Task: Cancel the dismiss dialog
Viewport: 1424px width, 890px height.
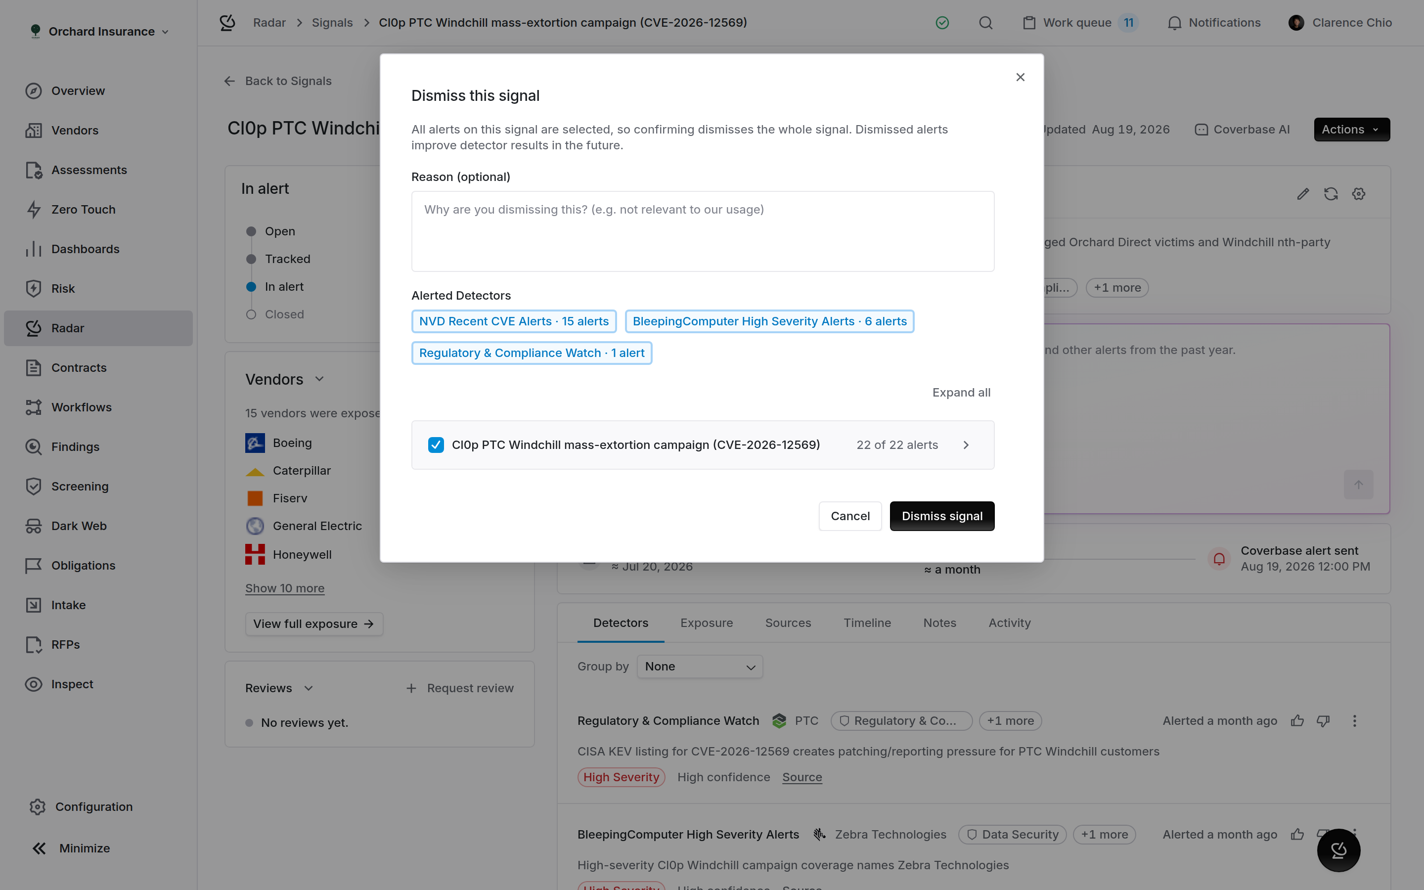Action: pyautogui.click(x=849, y=516)
